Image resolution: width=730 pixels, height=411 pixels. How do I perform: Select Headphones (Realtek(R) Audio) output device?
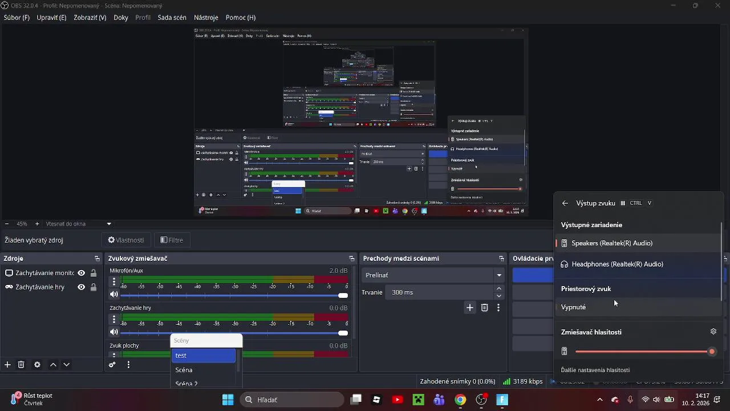pyautogui.click(x=638, y=264)
